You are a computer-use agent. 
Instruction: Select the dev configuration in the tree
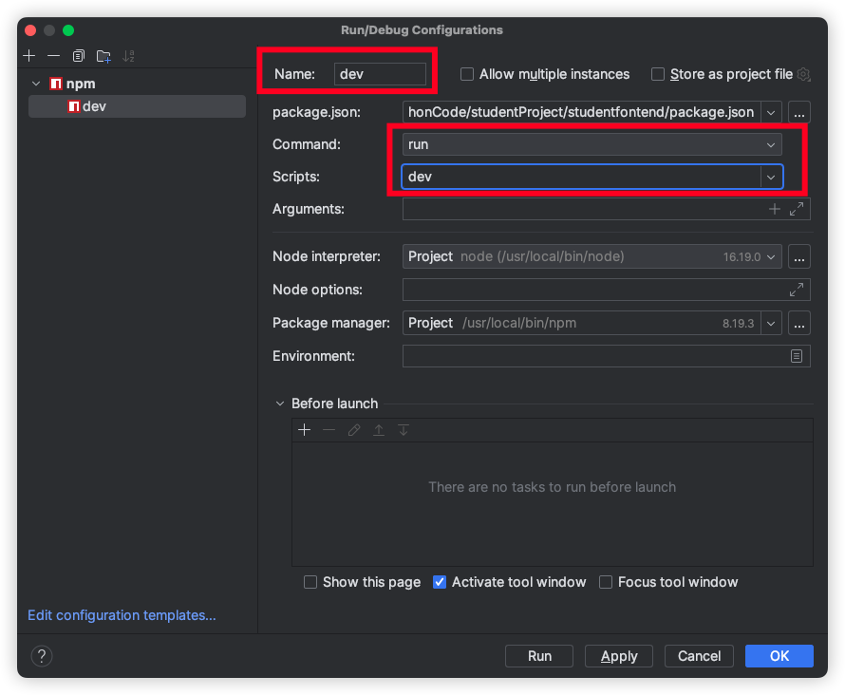click(94, 106)
